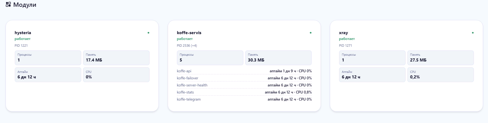Click the Модули section heading
Image resolution: width=488 pixels, height=123 pixels.
click(25, 5)
